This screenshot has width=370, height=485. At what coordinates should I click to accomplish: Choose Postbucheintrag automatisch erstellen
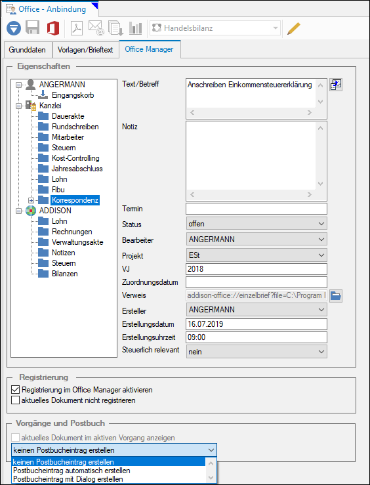(x=108, y=471)
